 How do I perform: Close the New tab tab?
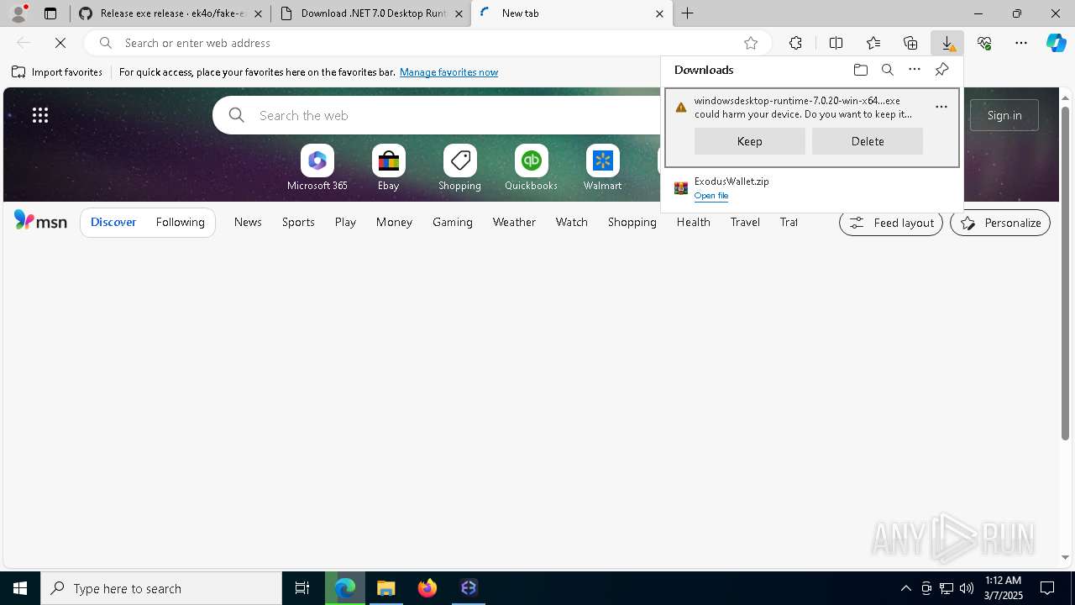coord(659,13)
